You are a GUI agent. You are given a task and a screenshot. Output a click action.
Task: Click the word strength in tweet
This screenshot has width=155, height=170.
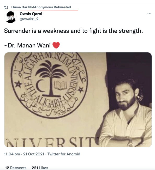pos(131,31)
